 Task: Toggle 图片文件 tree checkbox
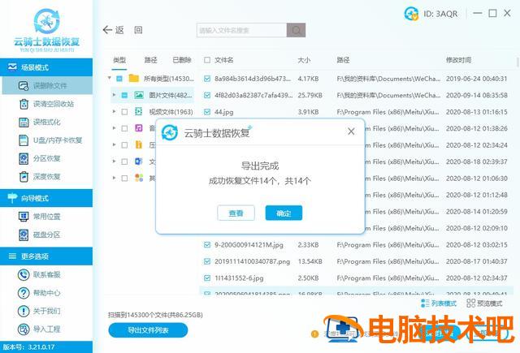pos(124,96)
